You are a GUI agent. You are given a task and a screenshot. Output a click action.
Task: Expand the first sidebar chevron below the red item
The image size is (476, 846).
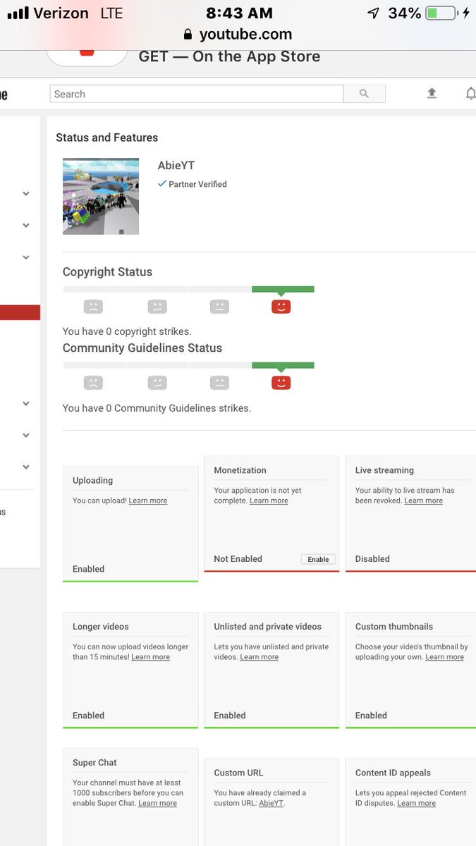tap(26, 403)
